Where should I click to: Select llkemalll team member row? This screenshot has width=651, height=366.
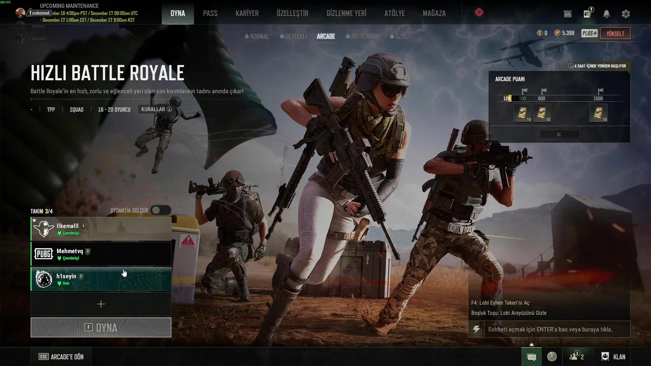coord(101,229)
